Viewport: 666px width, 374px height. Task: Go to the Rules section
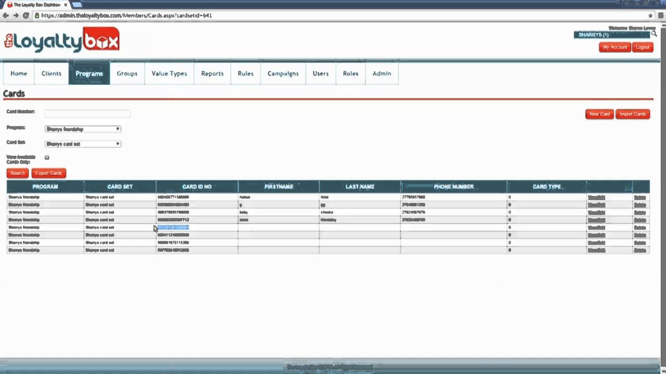[246, 73]
